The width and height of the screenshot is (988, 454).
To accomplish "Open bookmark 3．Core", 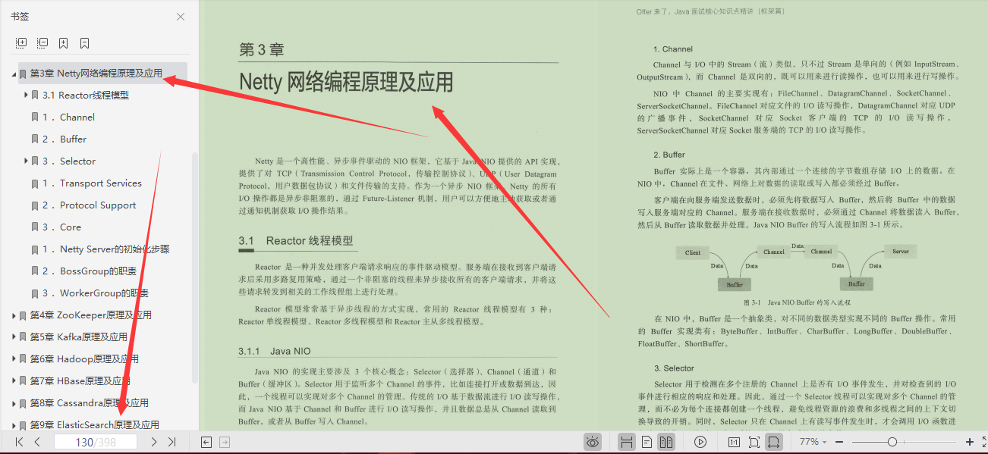I will point(62,227).
